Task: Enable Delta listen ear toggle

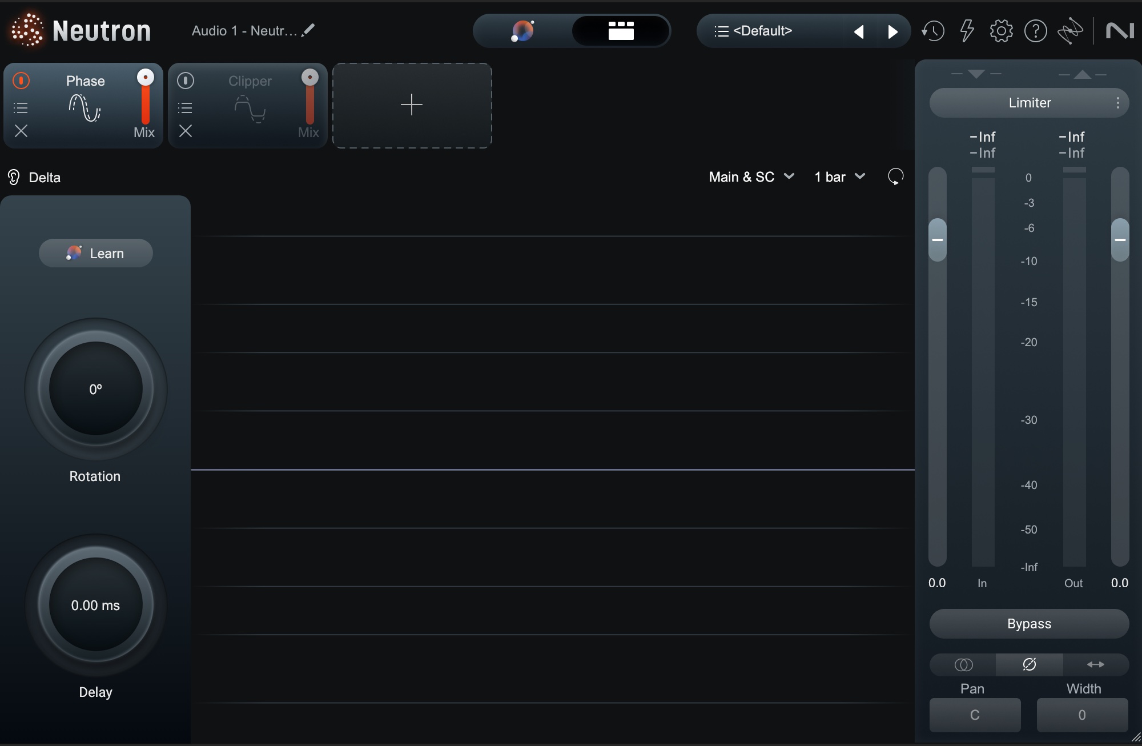Action: (x=14, y=177)
